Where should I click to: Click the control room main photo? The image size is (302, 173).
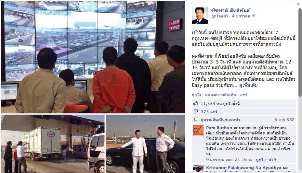pos(93,57)
